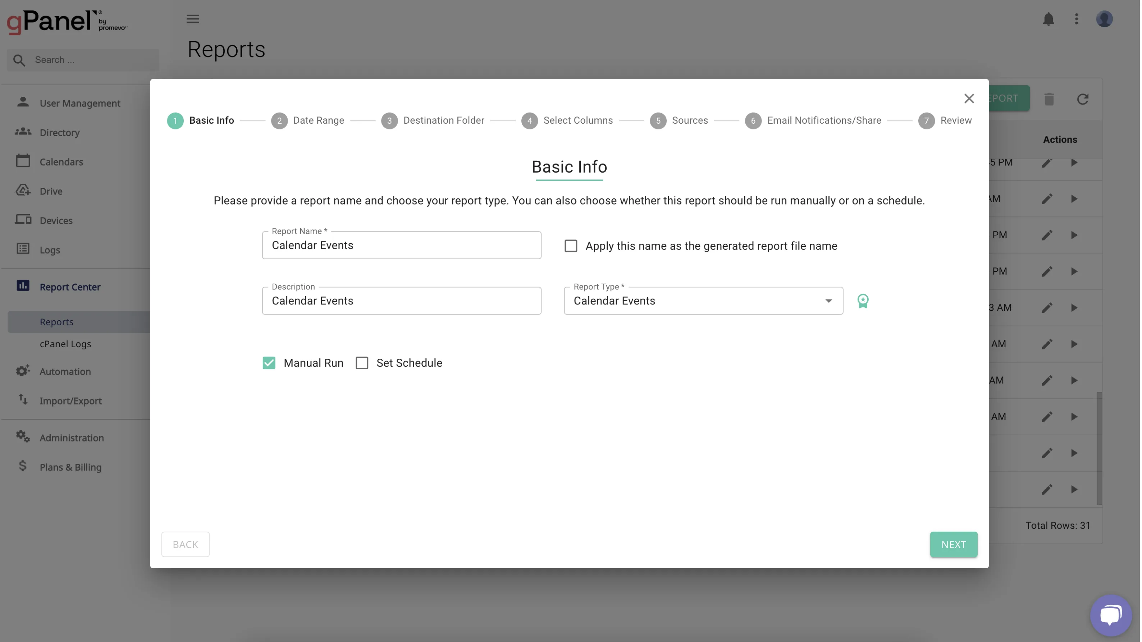Click the Logs sidebar icon
Viewport: 1142px width, 642px height.
pyautogui.click(x=23, y=249)
